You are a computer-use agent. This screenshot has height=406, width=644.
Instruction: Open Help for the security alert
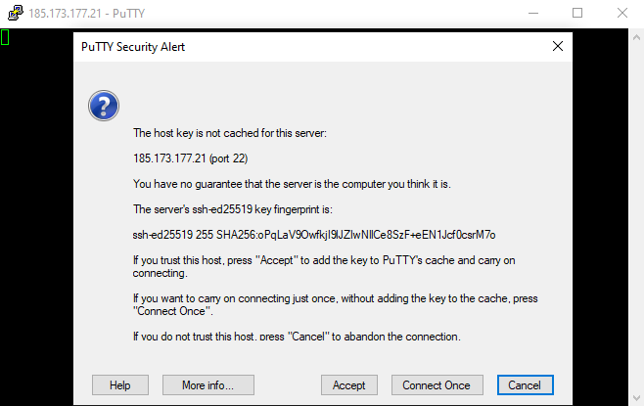coord(120,384)
